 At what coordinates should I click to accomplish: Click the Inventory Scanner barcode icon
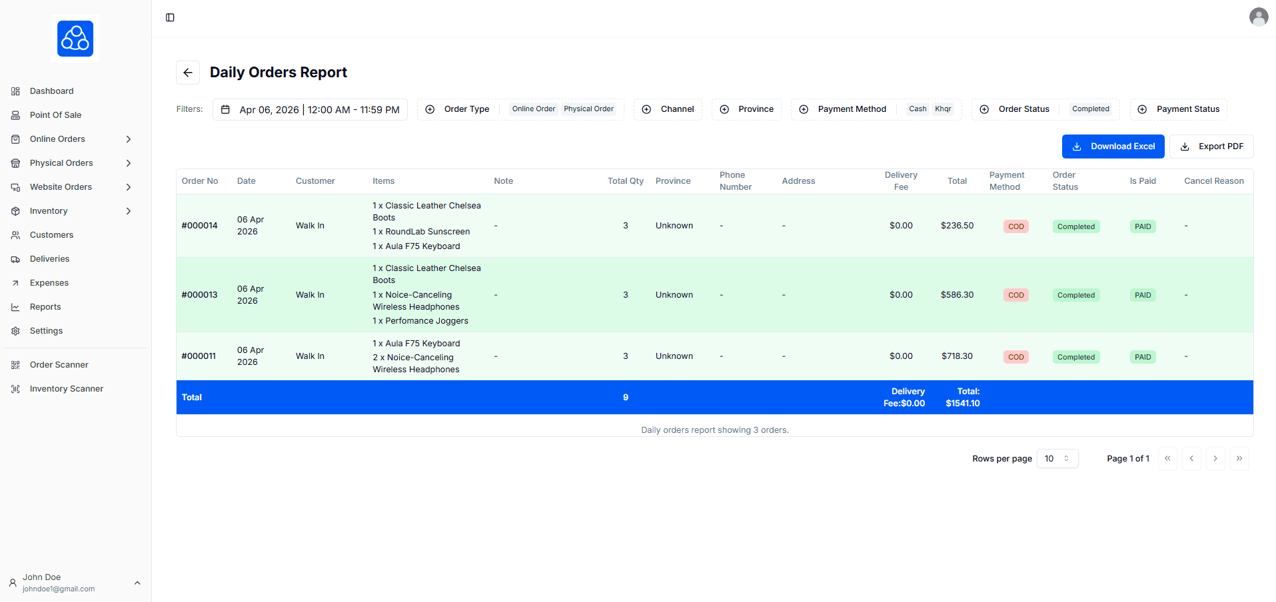(x=15, y=389)
